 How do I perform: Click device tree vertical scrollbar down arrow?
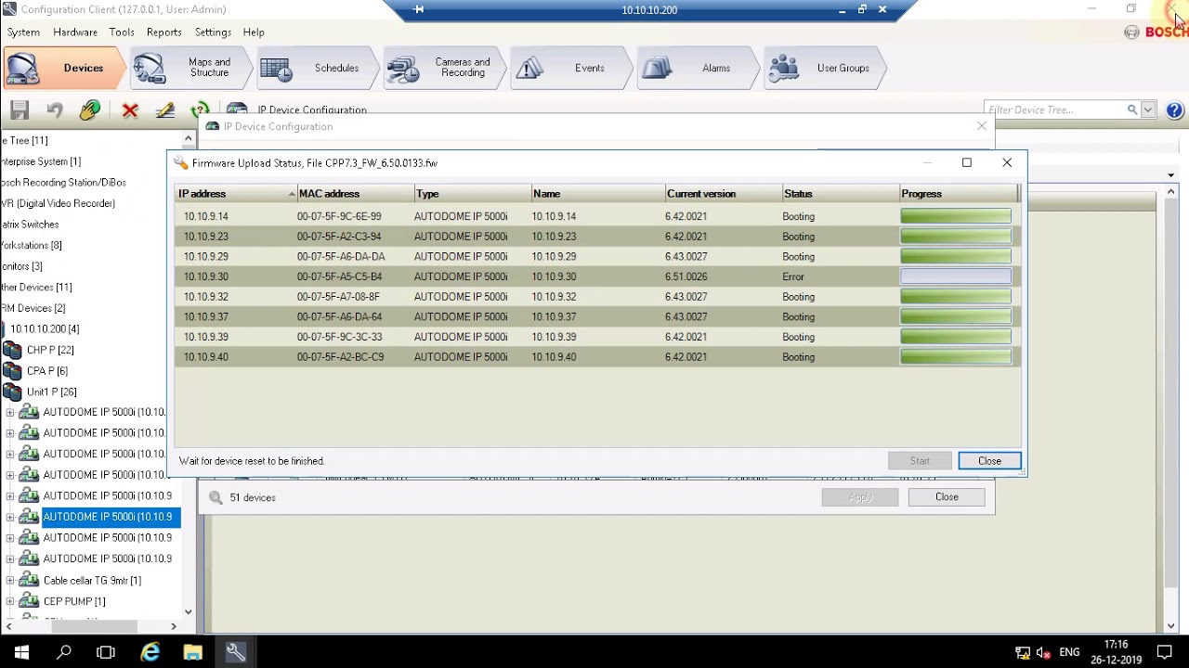(x=188, y=612)
